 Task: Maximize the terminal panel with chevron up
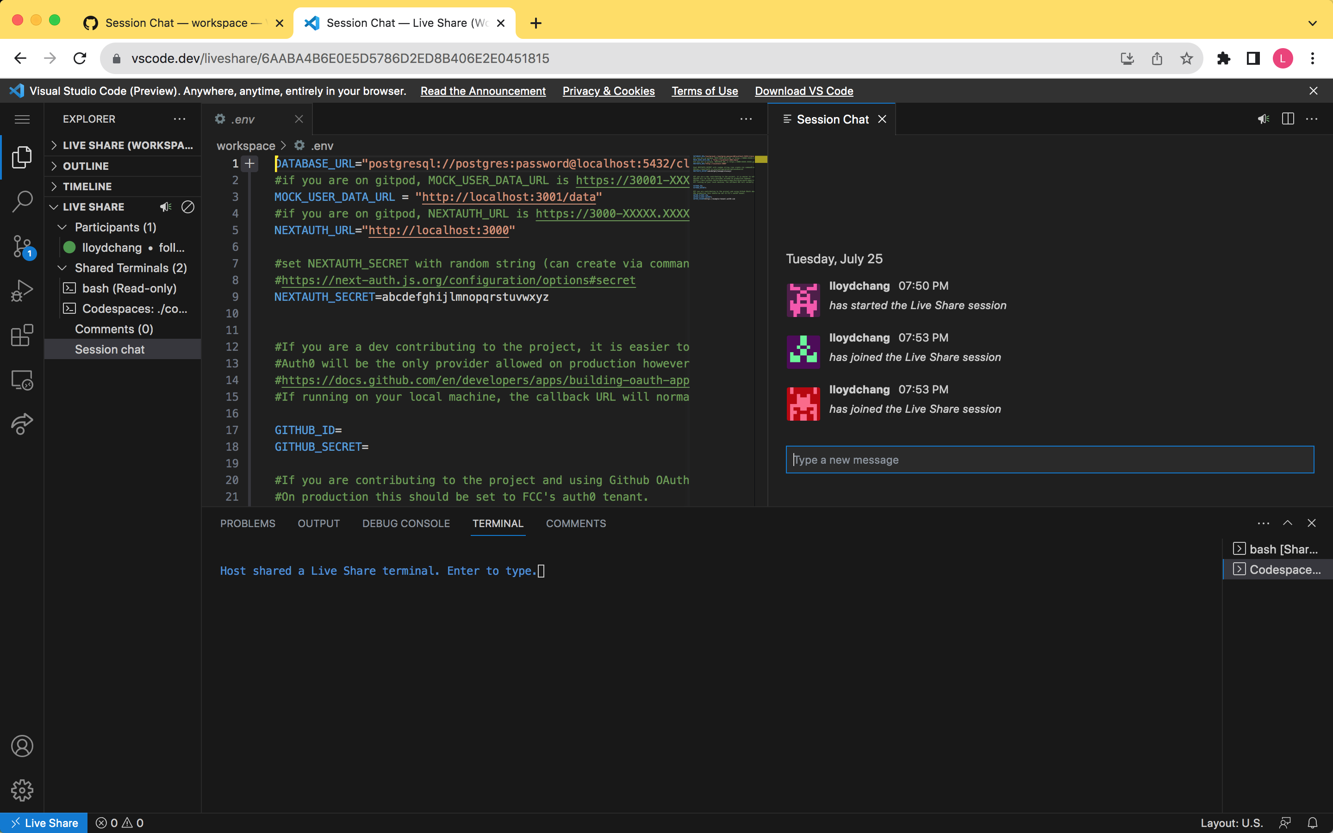pyautogui.click(x=1288, y=523)
